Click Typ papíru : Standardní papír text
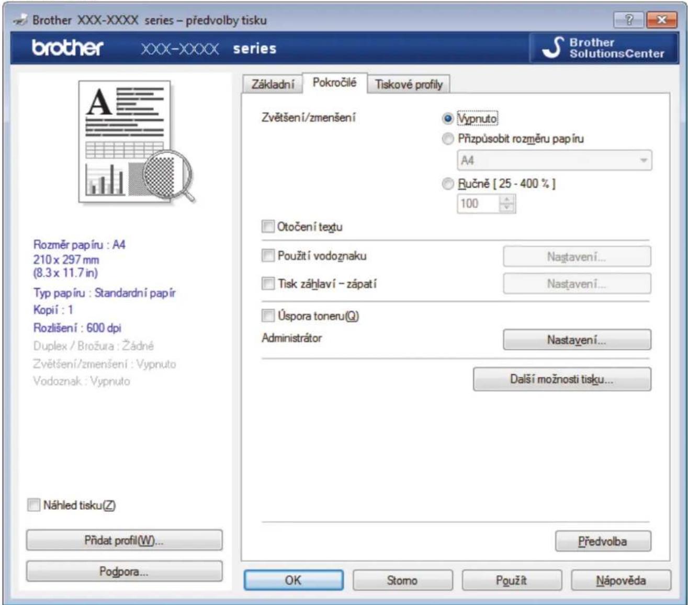 (x=105, y=293)
